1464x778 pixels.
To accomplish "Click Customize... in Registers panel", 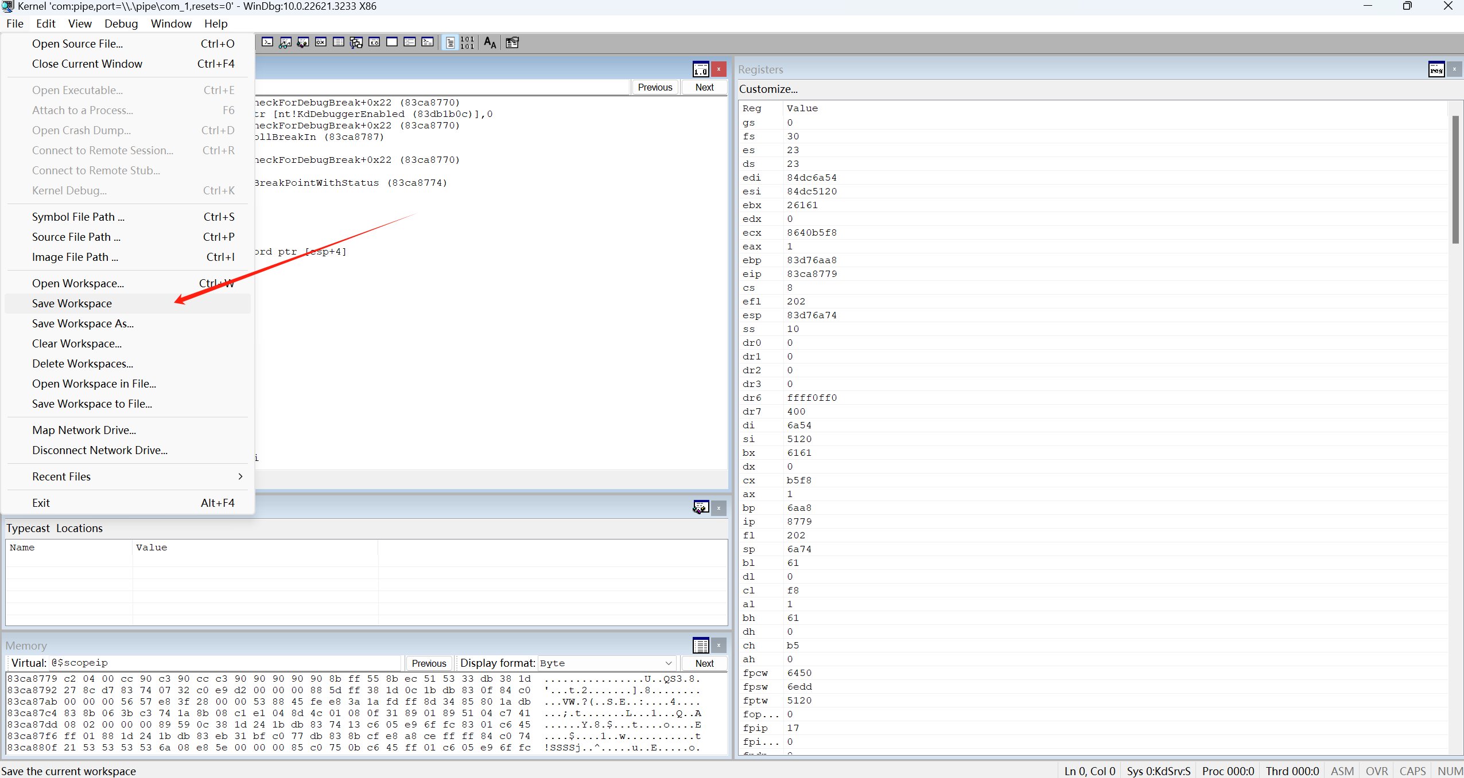I will [768, 89].
